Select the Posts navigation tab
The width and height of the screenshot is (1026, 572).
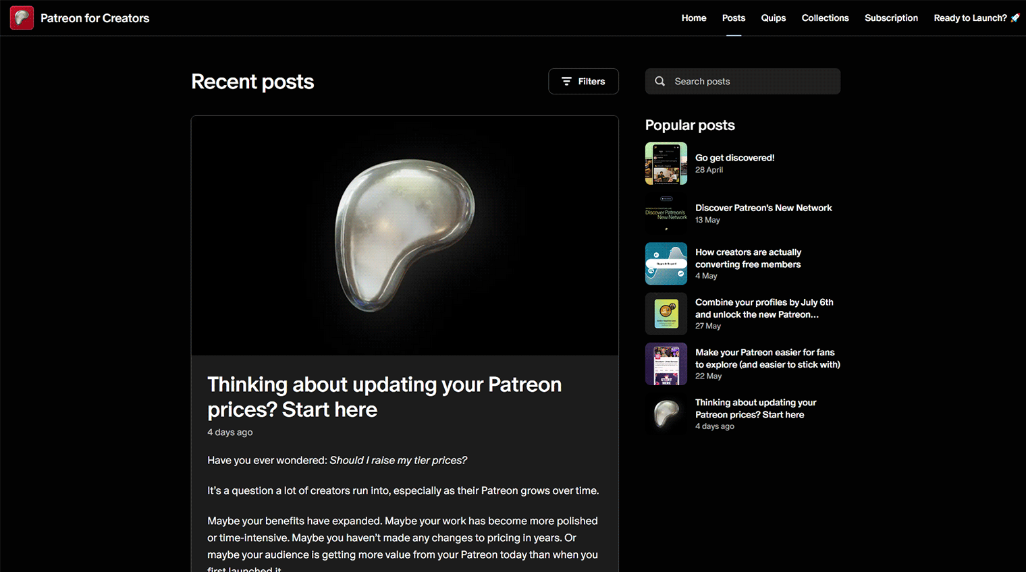(x=734, y=18)
